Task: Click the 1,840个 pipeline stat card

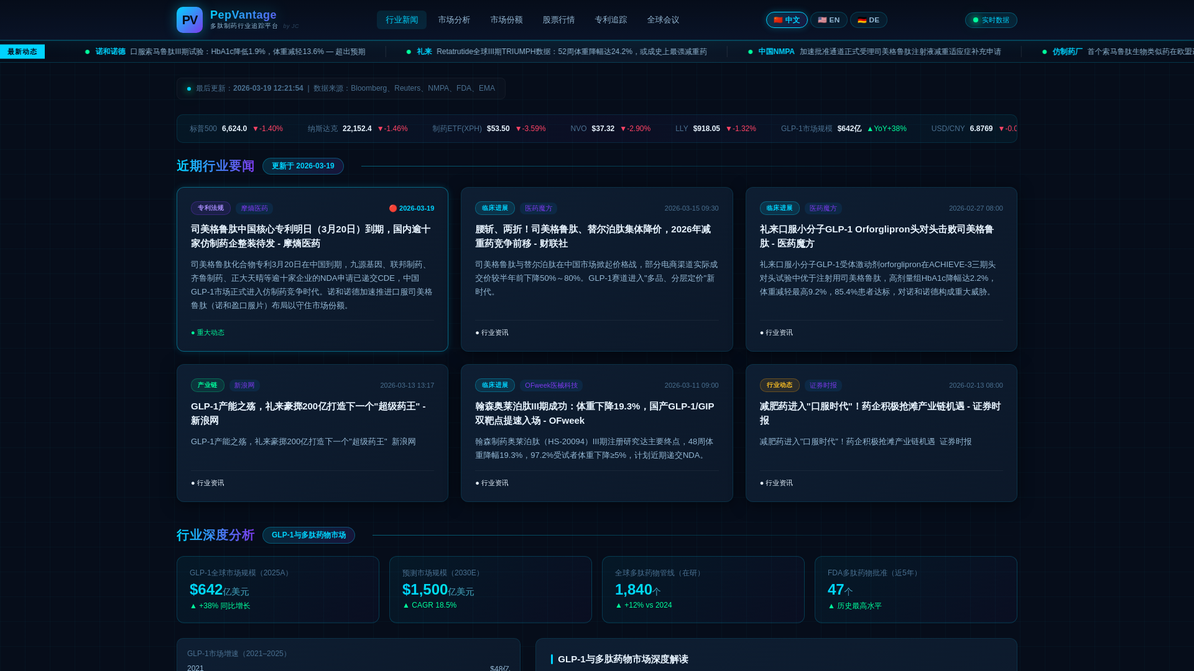Action: (x=703, y=590)
